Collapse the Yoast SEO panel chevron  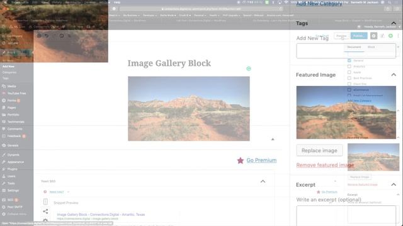[x=263, y=181]
